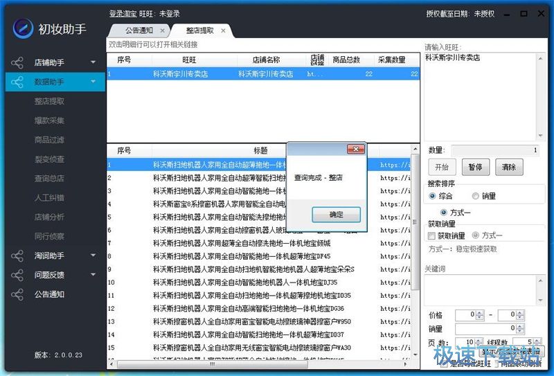Sort by 店铺名称 column header
This screenshot has width=554, height=376.
[266, 60]
